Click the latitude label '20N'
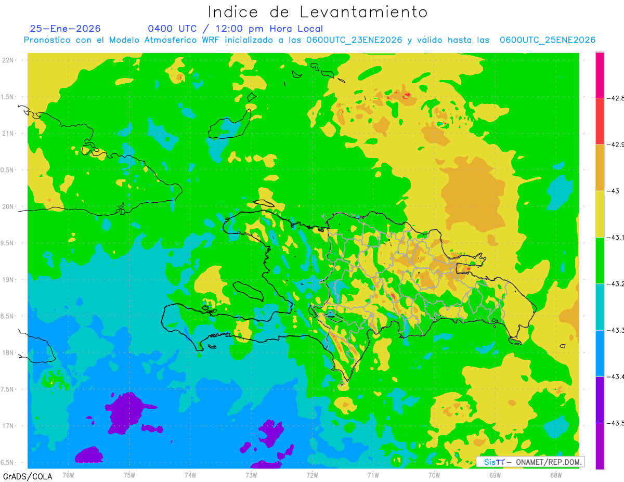Image resolution: width=624 pixels, height=482 pixels. [x=8, y=206]
